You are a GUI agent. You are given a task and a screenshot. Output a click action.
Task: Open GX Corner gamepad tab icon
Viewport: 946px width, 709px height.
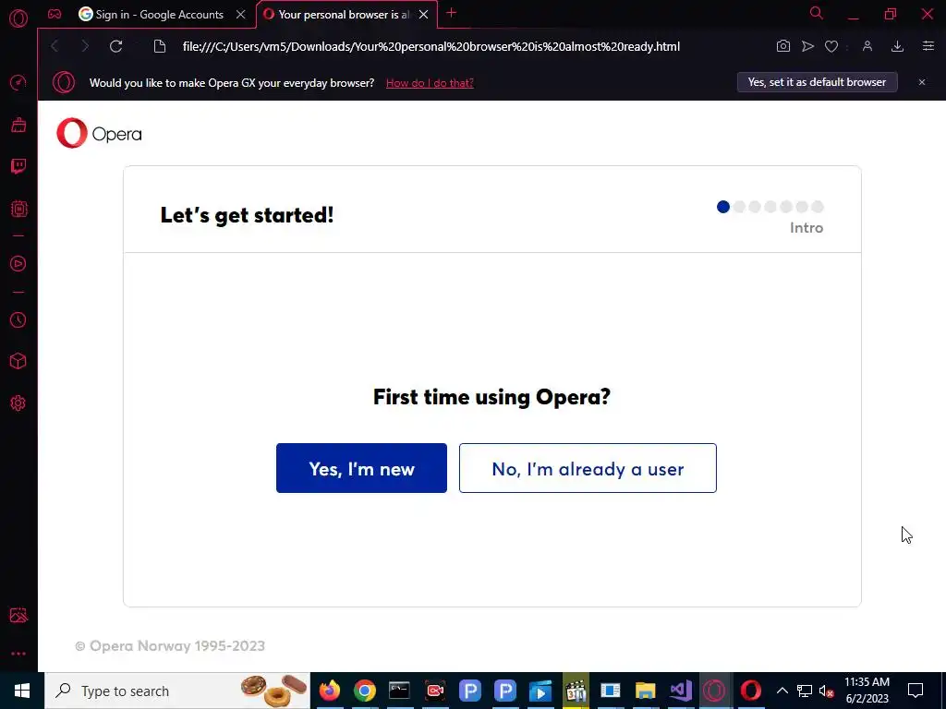coord(55,14)
